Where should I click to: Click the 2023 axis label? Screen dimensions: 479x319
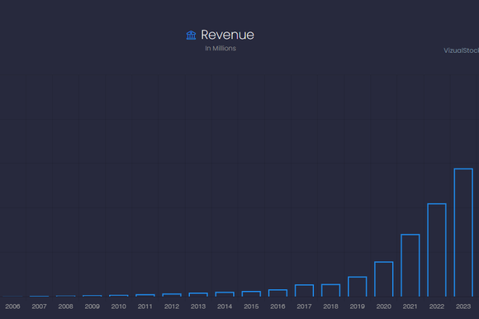[463, 307]
